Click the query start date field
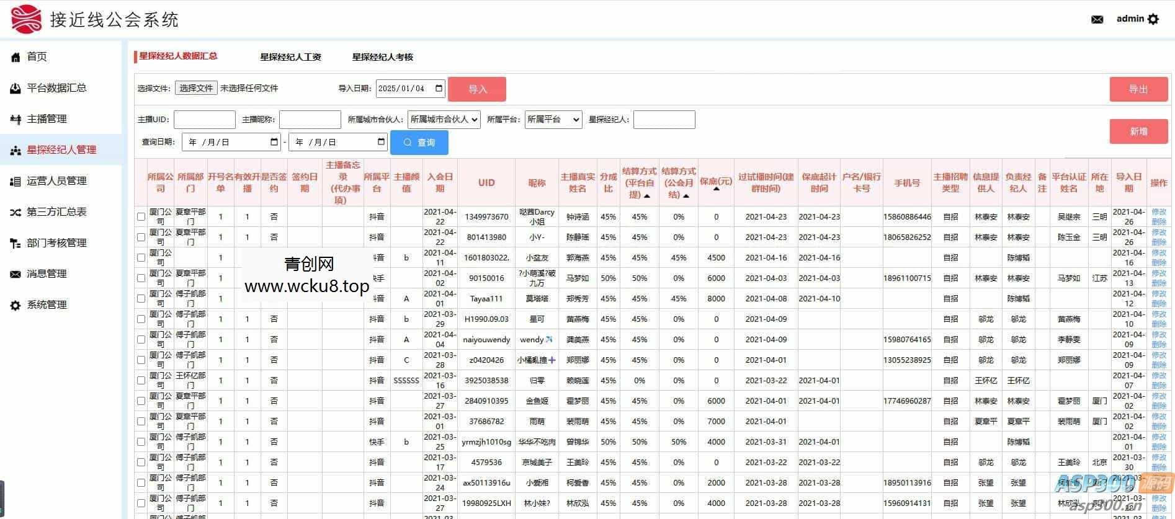 click(x=231, y=142)
